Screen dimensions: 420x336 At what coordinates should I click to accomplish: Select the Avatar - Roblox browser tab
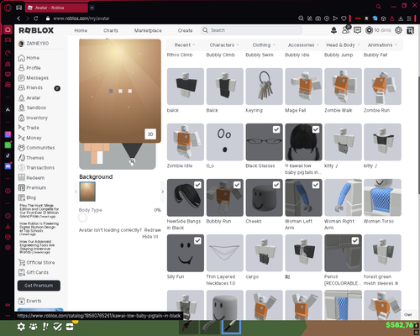(56, 8)
